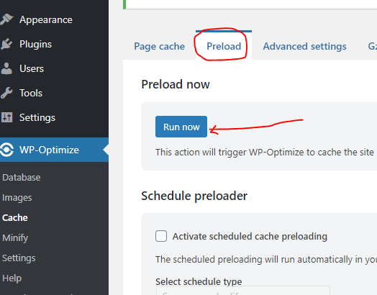Enable Activate scheduled cache preloading checkbox

[x=161, y=236]
